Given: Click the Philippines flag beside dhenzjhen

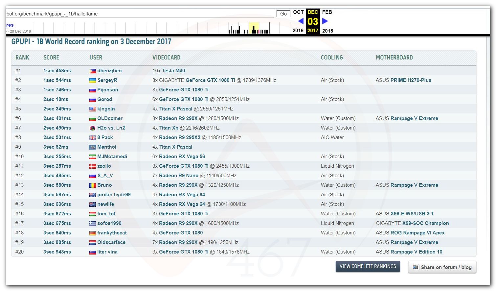Looking at the screenshot, I should point(93,71).
